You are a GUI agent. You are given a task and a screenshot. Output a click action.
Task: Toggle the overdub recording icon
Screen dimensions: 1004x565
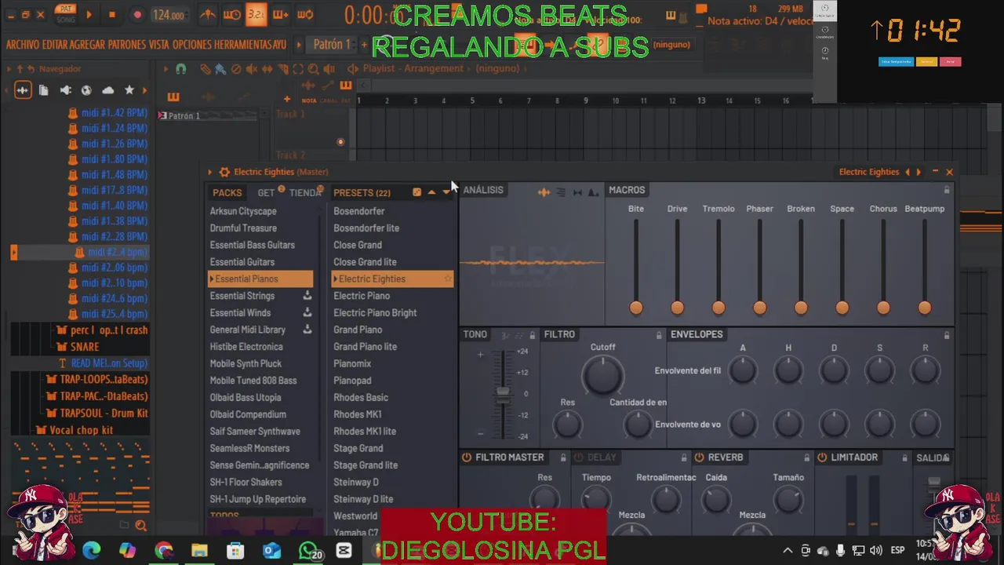[280, 15]
